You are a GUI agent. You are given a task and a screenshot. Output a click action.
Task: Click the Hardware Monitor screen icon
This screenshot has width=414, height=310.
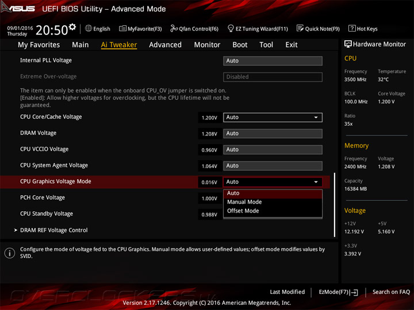(348, 44)
